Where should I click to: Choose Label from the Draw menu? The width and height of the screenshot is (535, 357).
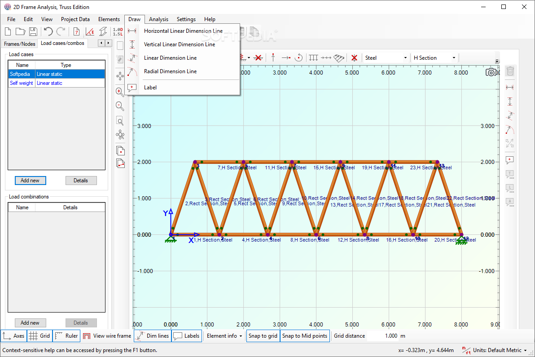[x=183, y=88]
